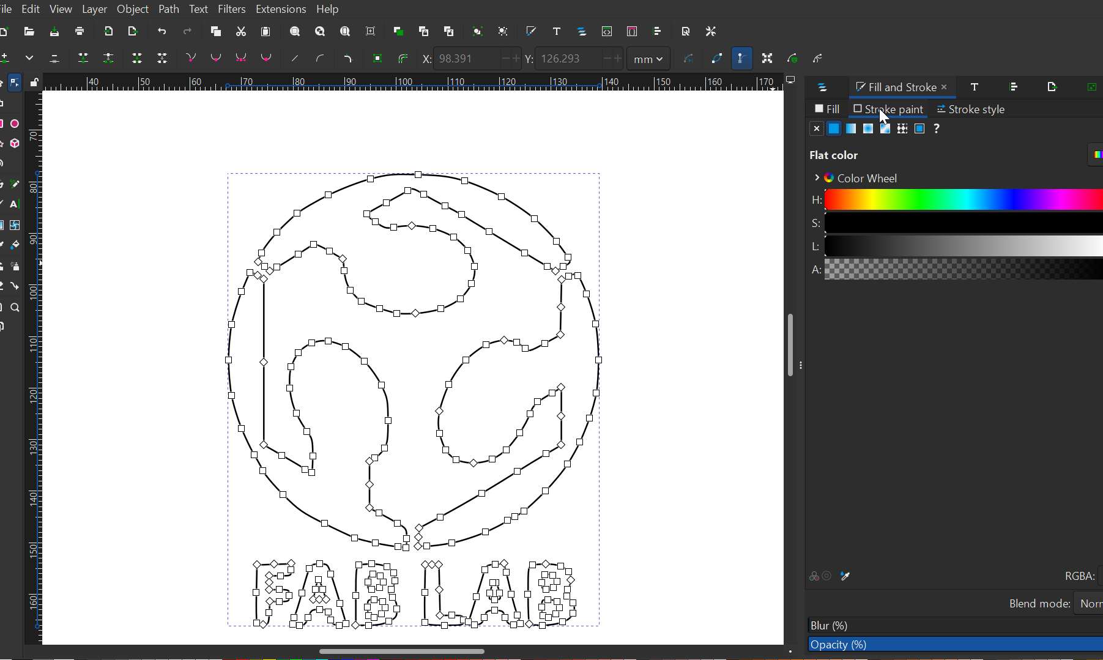Image resolution: width=1103 pixels, height=660 pixels.
Task: Toggle the canvas lock icon above rulers
Action: [35, 81]
